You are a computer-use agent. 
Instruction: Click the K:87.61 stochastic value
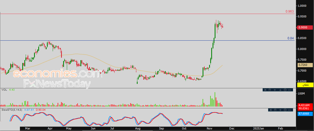coord(29,110)
